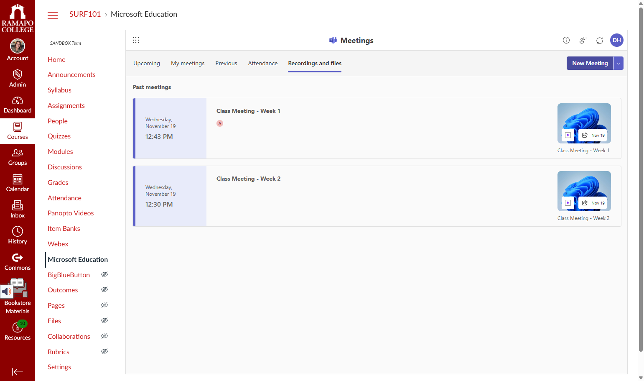Open the Commons icon
The image size is (644, 381).
pos(18,258)
